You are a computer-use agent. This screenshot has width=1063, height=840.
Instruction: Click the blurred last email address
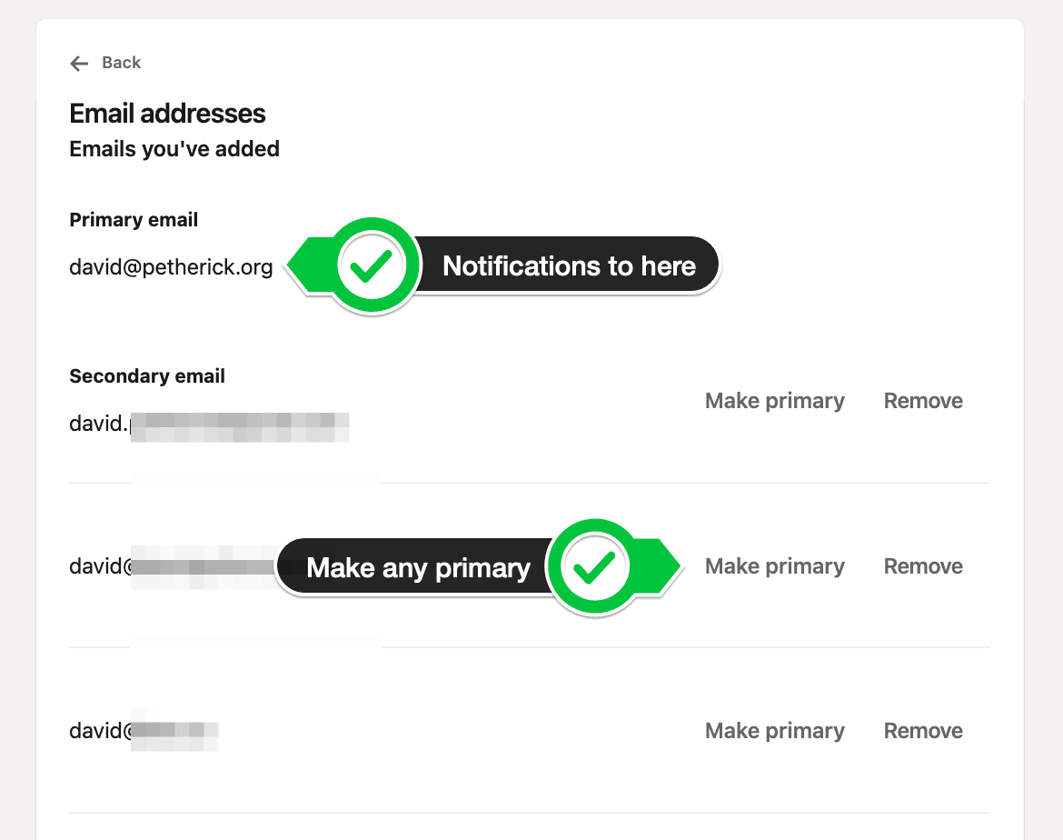[x=144, y=731]
